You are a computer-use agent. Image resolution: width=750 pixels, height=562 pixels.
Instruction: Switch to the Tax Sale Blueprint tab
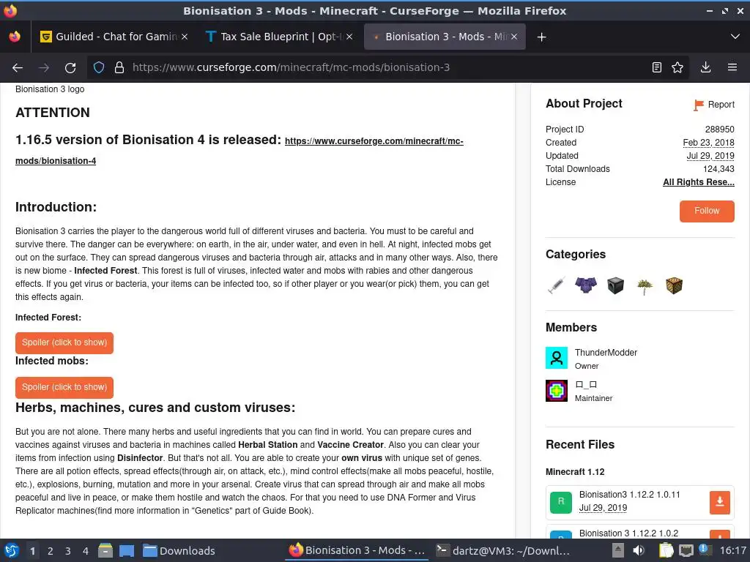[x=279, y=37]
